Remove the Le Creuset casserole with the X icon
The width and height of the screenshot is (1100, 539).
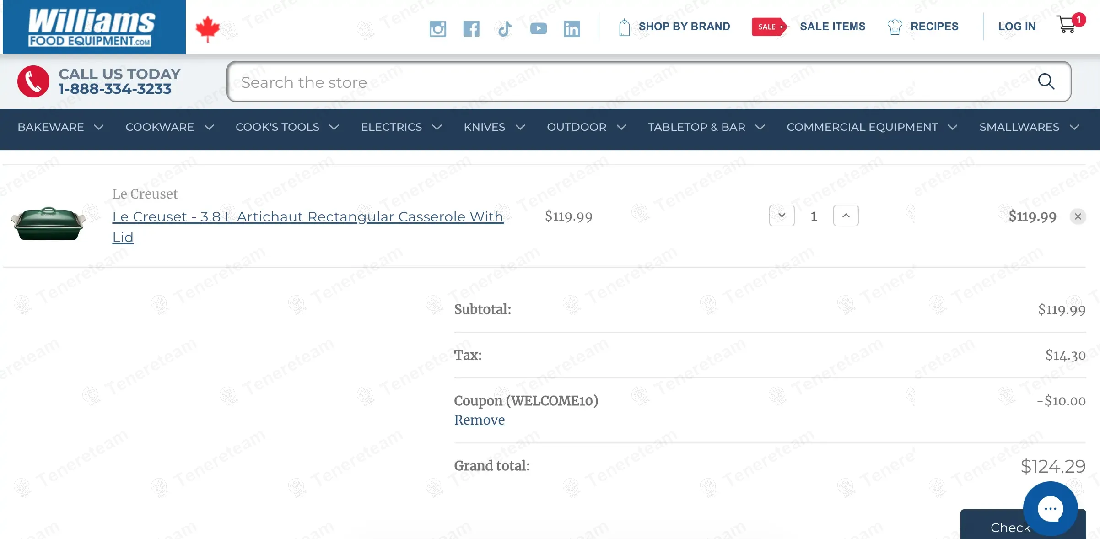pos(1078,216)
